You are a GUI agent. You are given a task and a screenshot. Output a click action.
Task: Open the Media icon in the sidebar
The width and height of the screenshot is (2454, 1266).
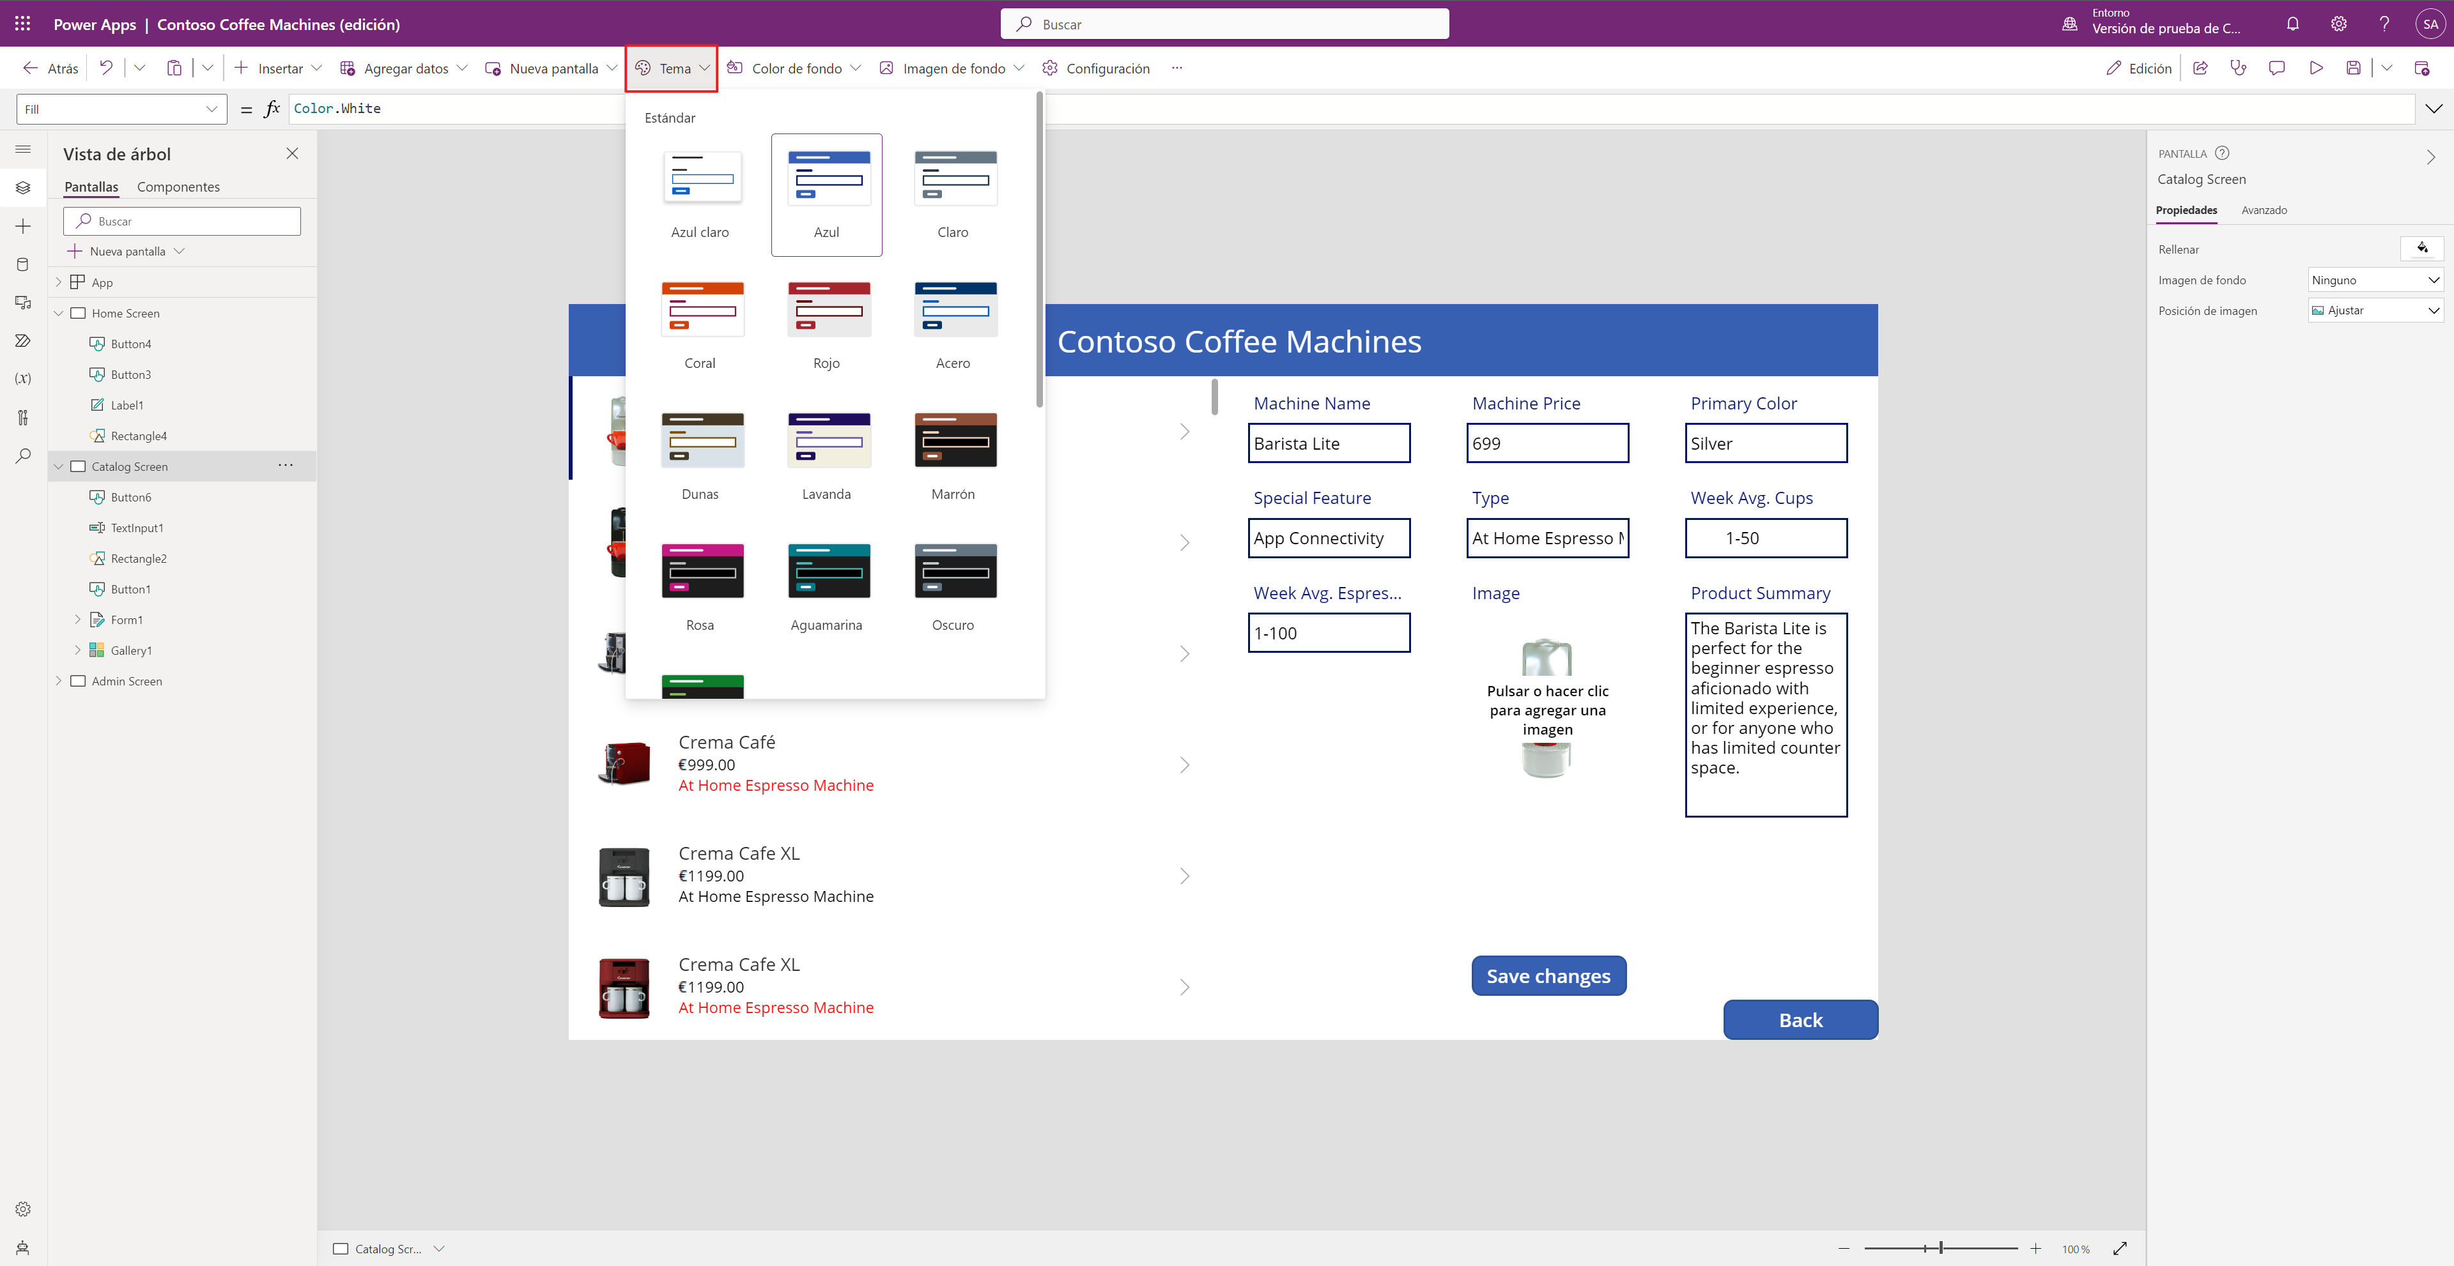point(23,301)
